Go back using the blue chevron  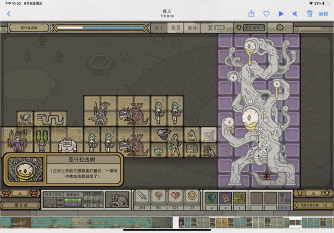(x=9, y=14)
